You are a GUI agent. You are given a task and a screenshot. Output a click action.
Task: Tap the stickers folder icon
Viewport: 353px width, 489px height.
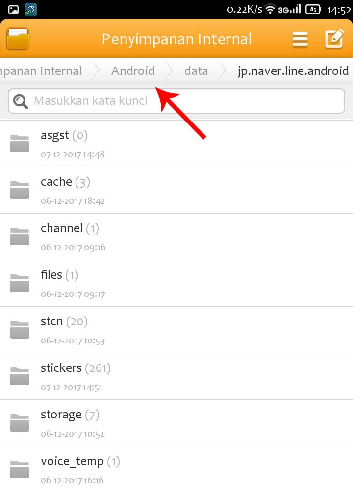click(x=19, y=376)
